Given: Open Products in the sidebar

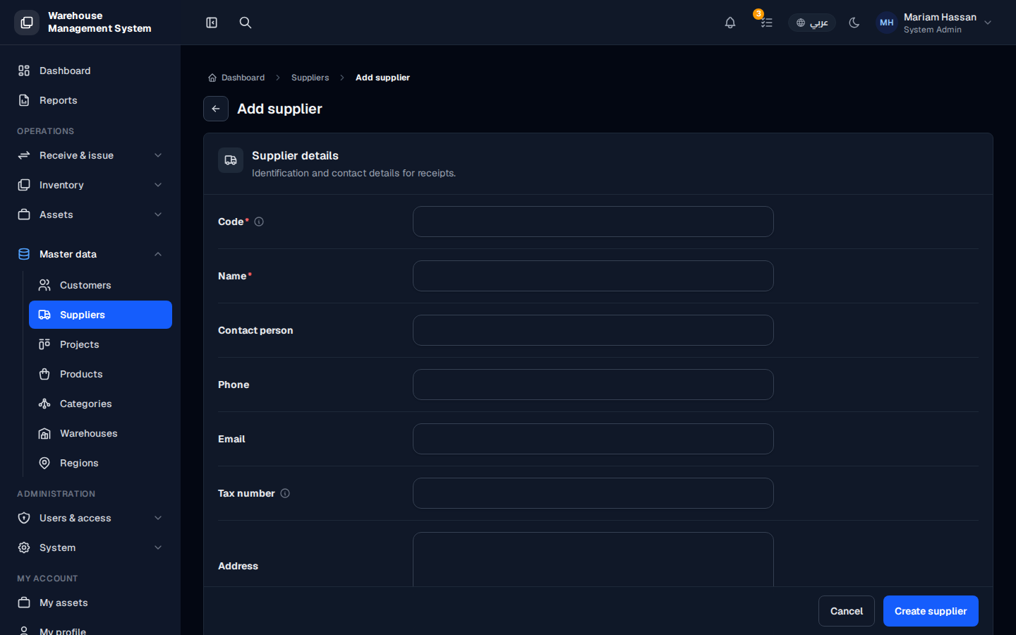Looking at the screenshot, I should (100, 374).
